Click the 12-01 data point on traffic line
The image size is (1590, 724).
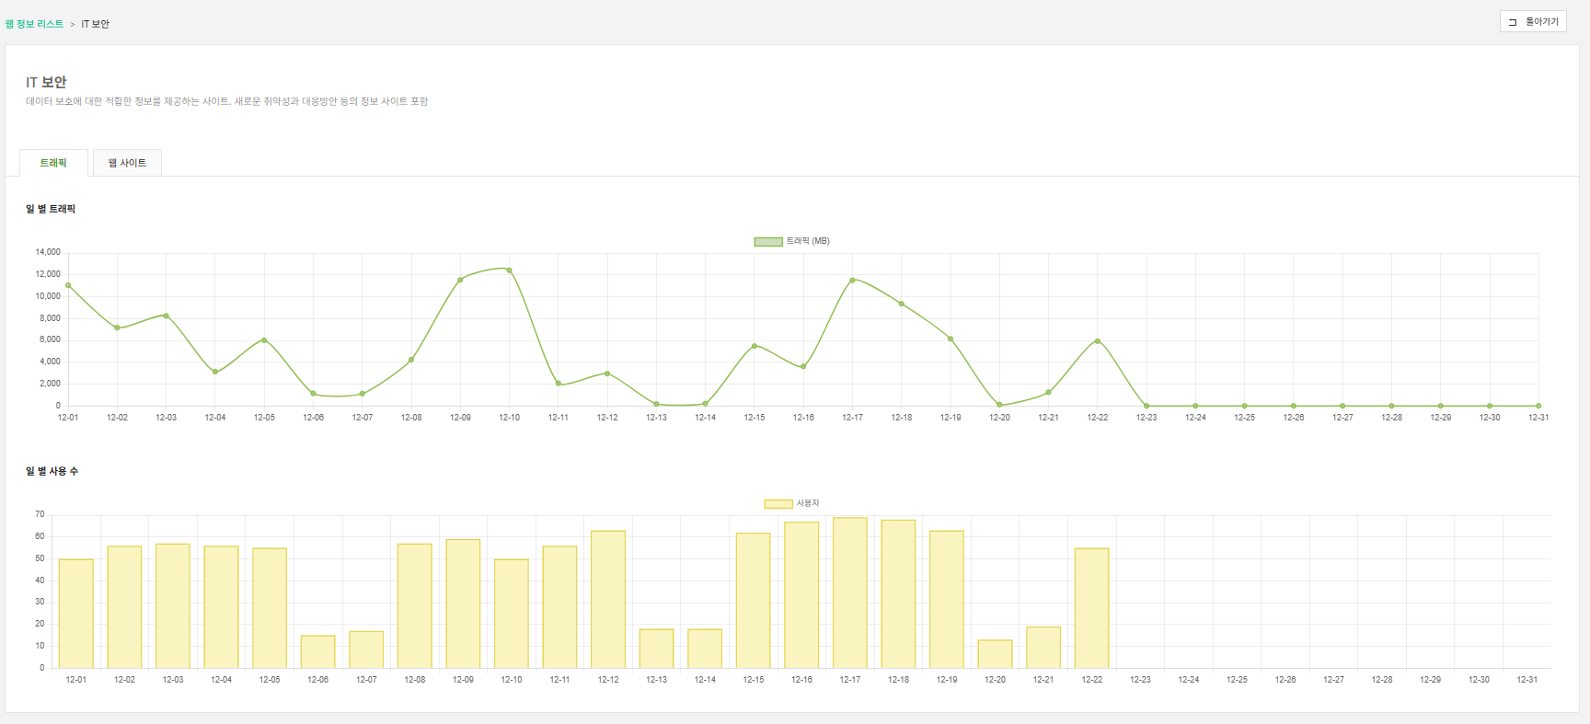point(68,285)
